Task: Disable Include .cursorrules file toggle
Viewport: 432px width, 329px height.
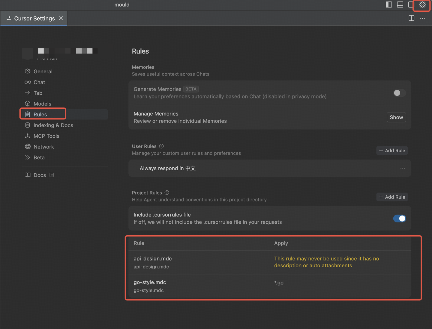Action: (399, 219)
